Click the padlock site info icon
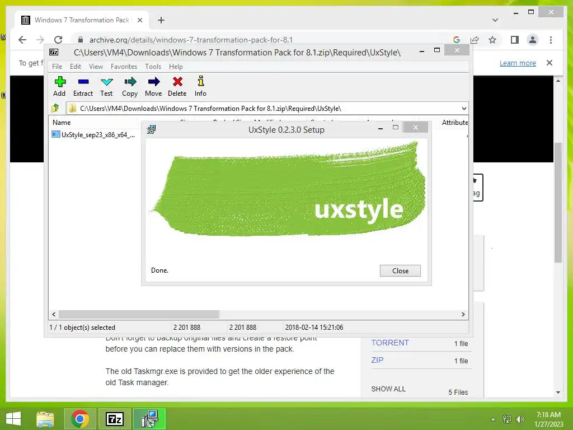Screen dimensions: 573x430 (x=81, y=40)
